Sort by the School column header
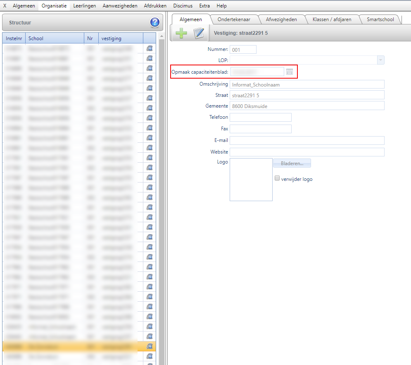This screenshot has width=411, height=365. point(55,38)
